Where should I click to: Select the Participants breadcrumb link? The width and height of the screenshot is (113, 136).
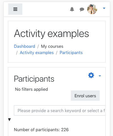(71, 53)
